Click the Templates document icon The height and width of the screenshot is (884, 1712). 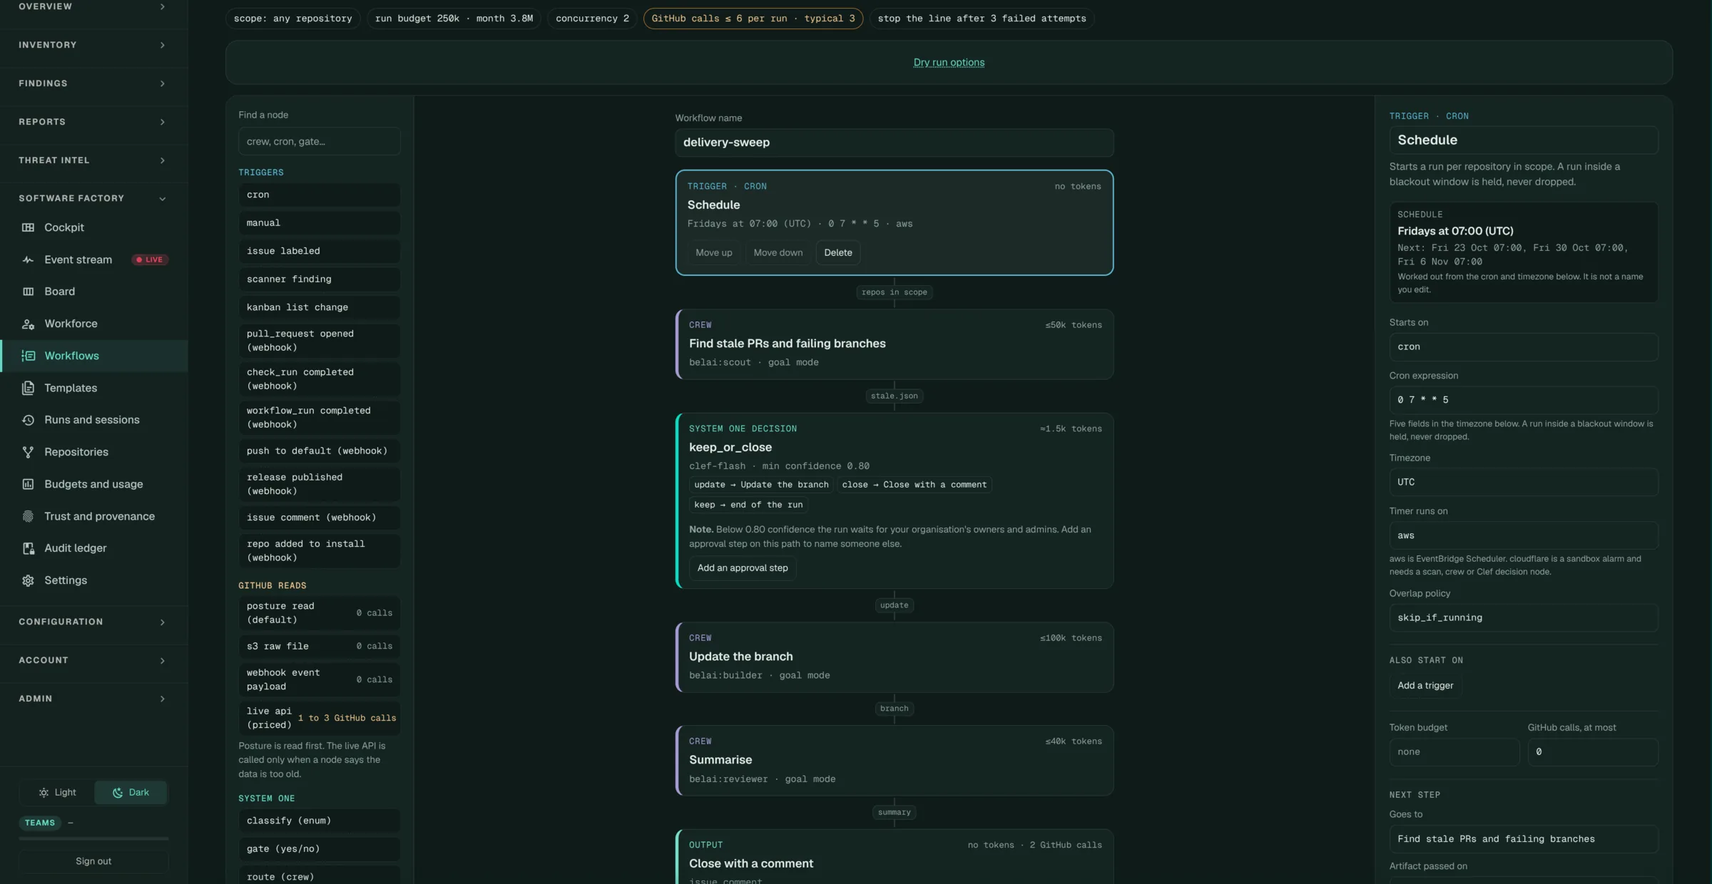tap(28, 388)
